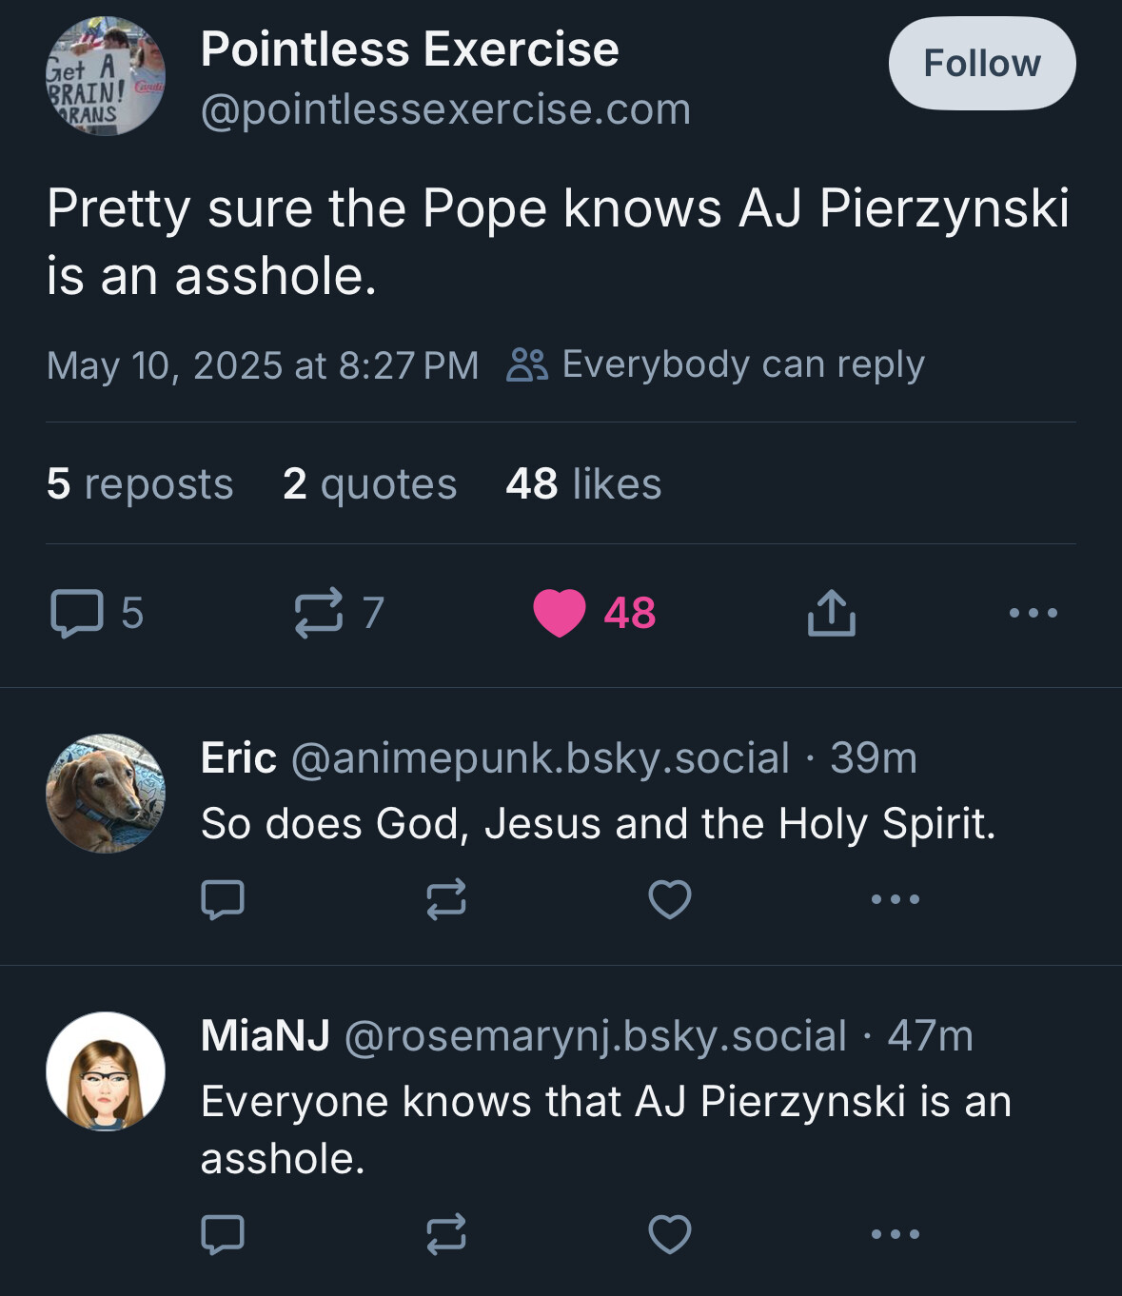Like MiaNJ's reply
The image size is (1122, 1296).
(670, 1234)
